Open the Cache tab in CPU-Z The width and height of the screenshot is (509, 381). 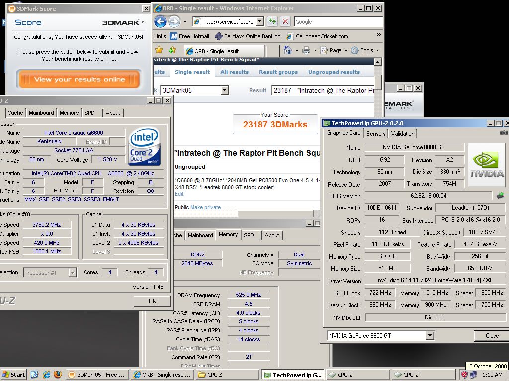[x=15, y=113]
